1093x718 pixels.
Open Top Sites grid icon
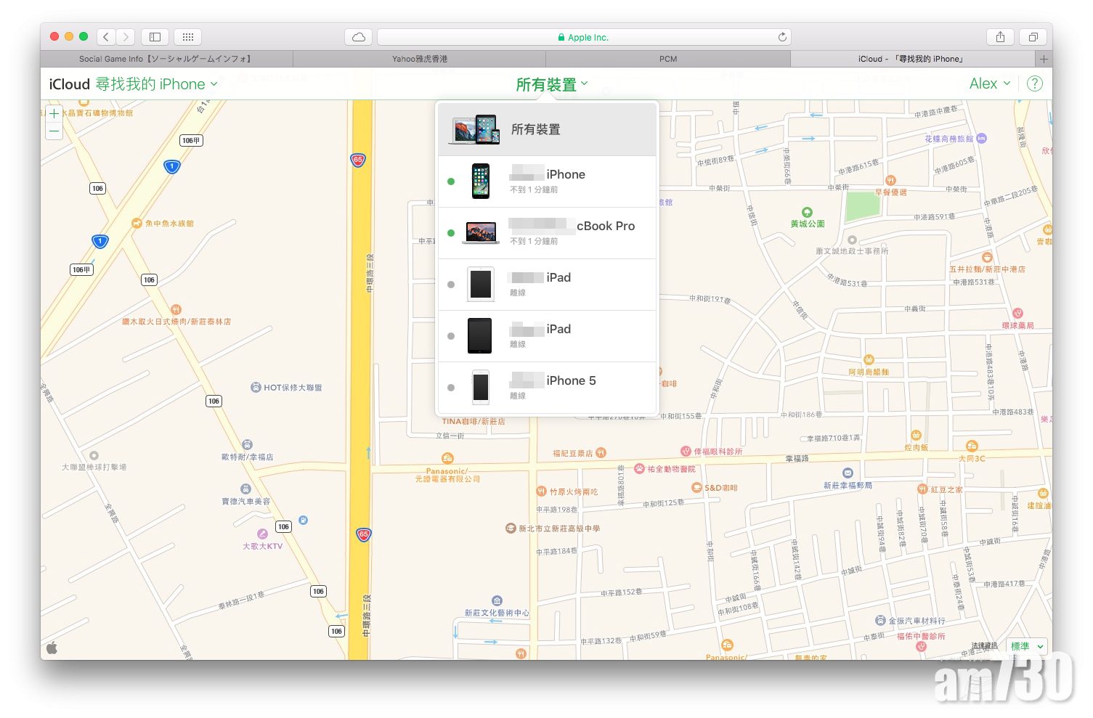coord(188,37)
